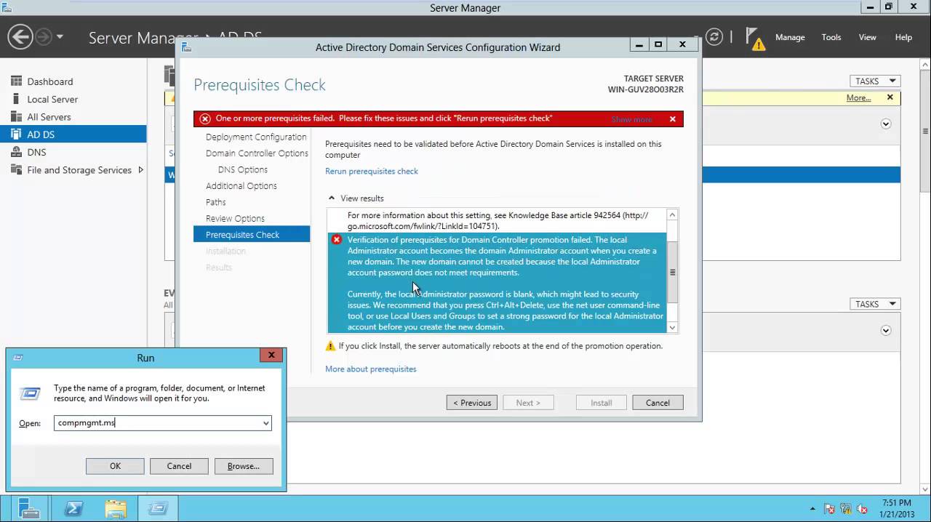Go to Review Options step
Image resolution: width=931 pixels, height=522 pixels.
[235, 219]
